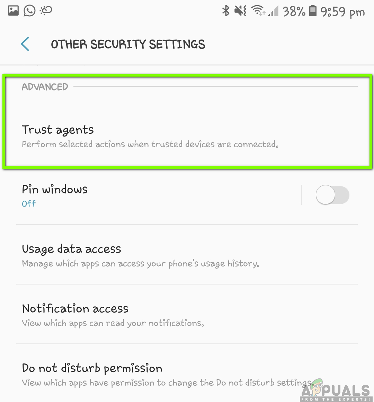Tap the Advanced section header
Image resolution: width=374 pixels, height=402 pixels.
(45, 87)
